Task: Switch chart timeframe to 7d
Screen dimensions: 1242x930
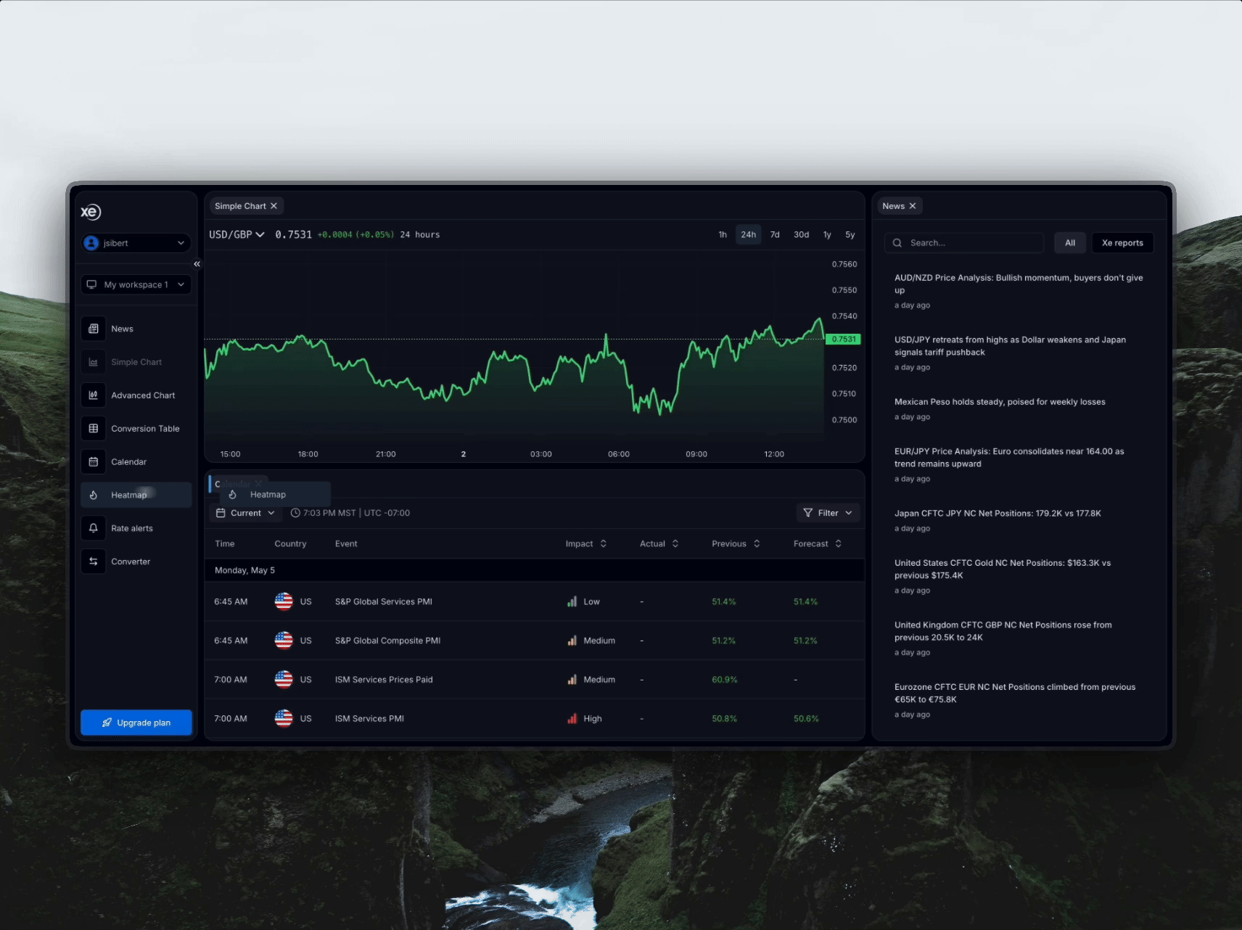Action: click(x=774, y=234)
